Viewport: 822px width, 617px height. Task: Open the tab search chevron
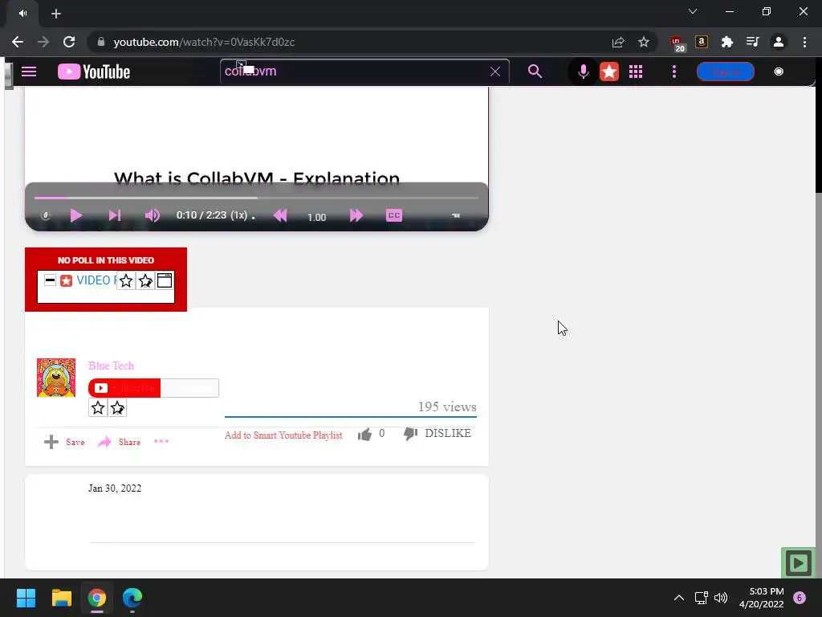pyautogui.click(x=693, y=11)
